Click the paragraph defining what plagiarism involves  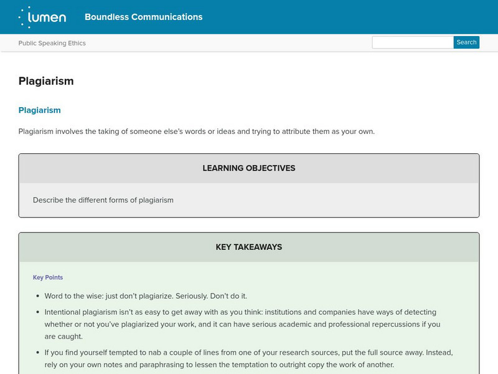pos(196,132)
